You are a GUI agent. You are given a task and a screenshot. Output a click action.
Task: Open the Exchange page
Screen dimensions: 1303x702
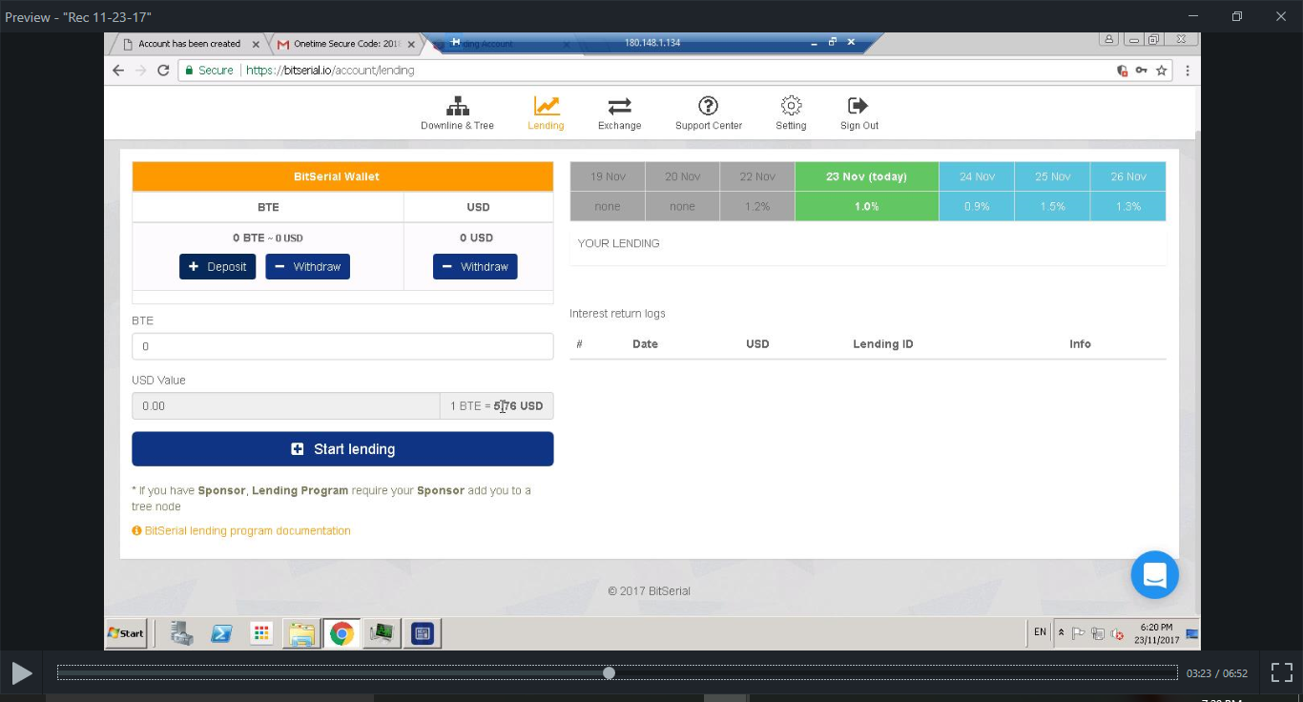coord(619,113)
